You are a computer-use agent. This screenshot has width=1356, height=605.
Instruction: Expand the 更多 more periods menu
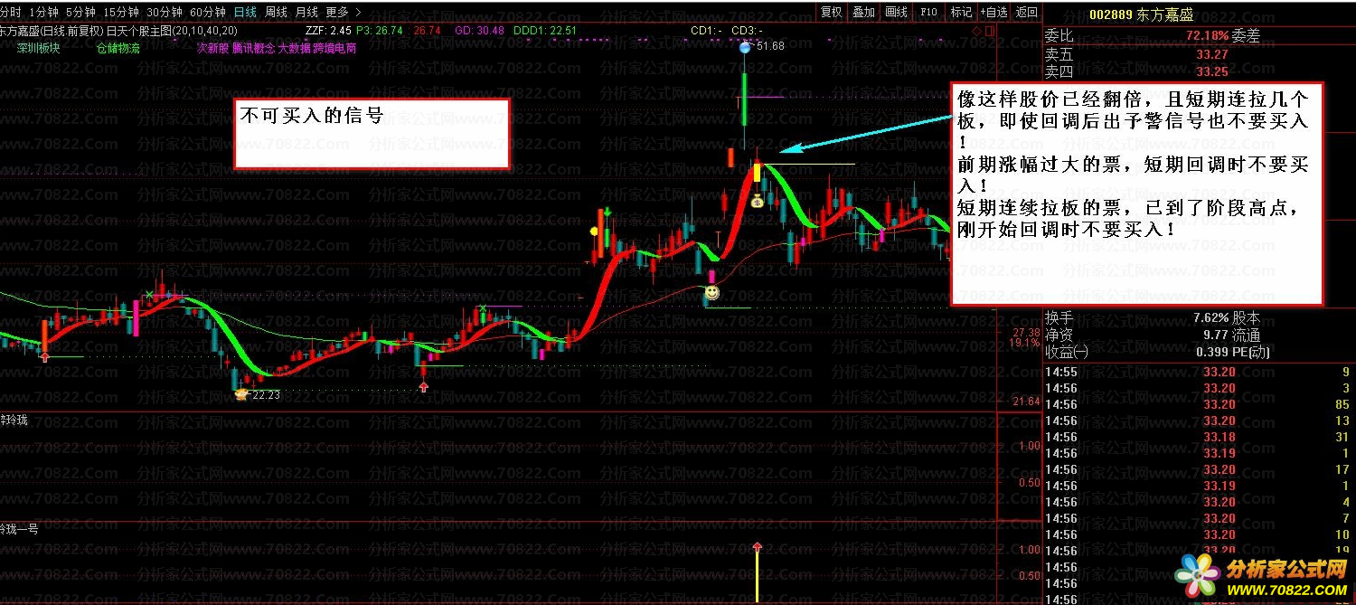point(343,12)
